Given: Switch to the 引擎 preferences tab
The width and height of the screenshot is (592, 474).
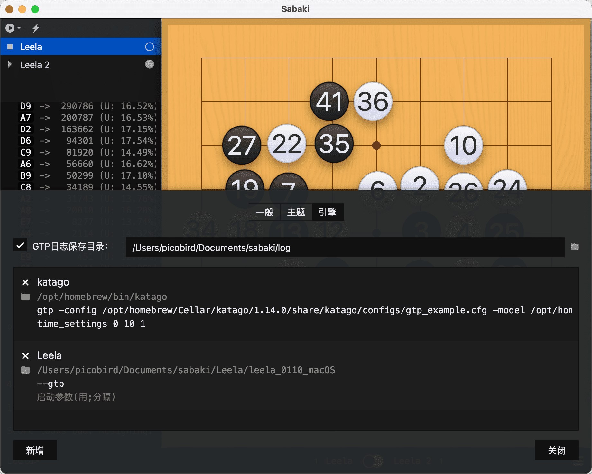Looking at the screenshot, I should [x=328, y=212].
